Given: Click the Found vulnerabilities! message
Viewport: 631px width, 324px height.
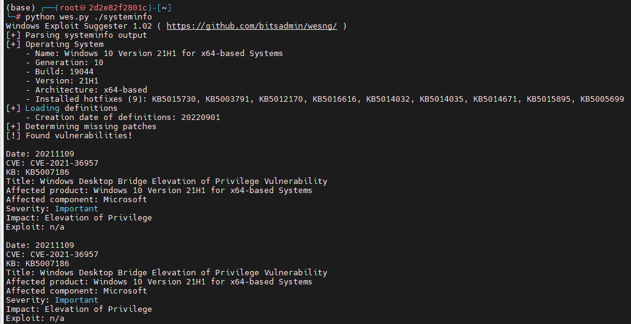Looking at the screenshot, I should 79,136.
